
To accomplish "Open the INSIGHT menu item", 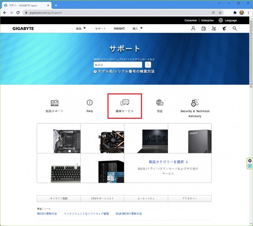I will point(119,28).
